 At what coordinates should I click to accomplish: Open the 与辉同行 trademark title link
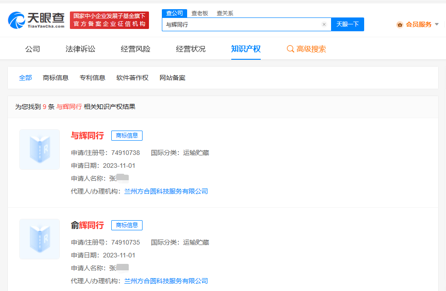point(87,136)
